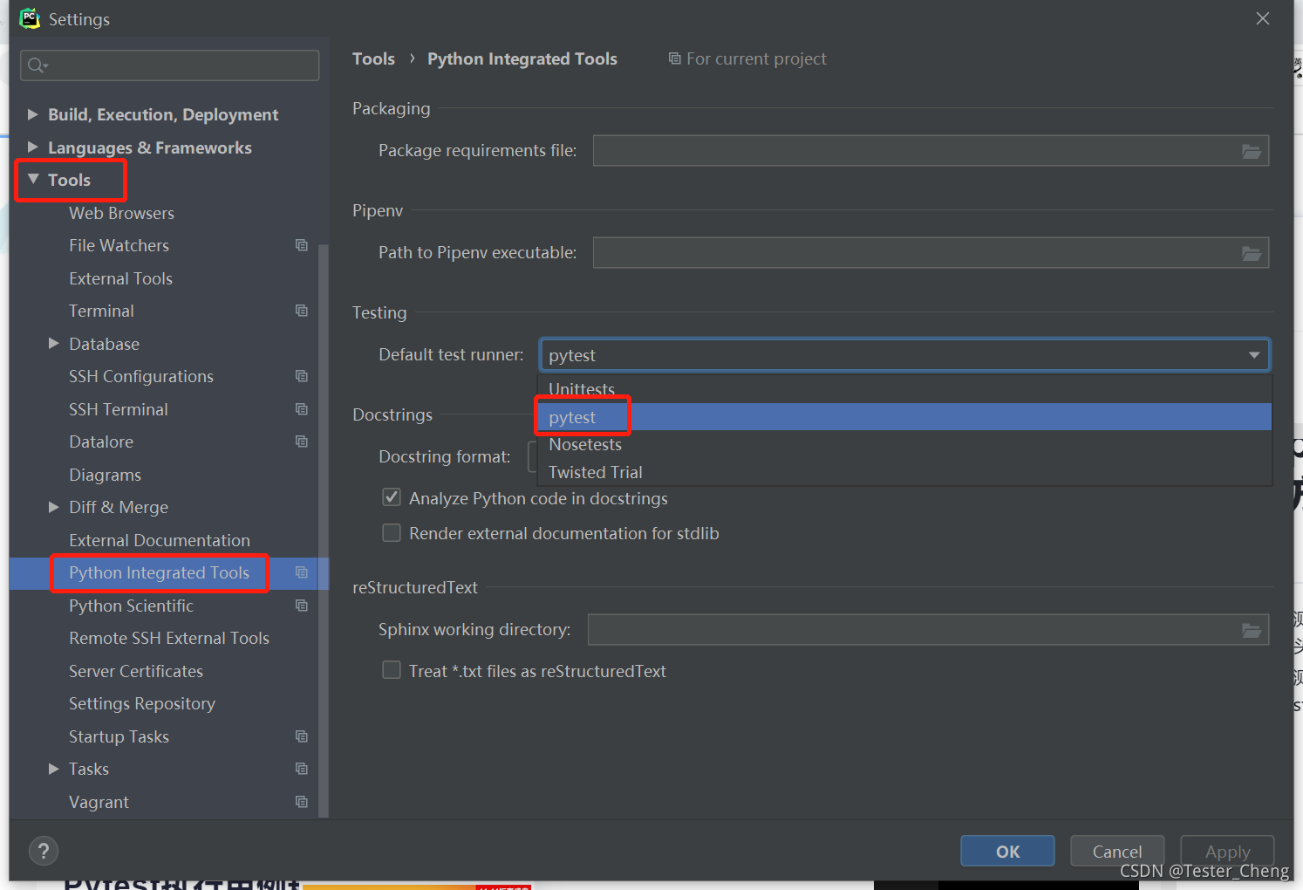Click the OK button
The image size is (1303, 890).
pyautogui.click(x=1007, y=851)
